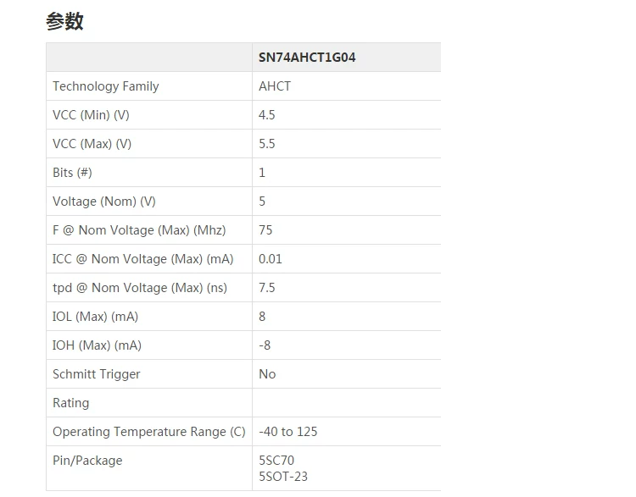The width and height of the screenshot is (636, 497).
Task: Select the Bits (#) row label
Action: (x=72, y=173)
